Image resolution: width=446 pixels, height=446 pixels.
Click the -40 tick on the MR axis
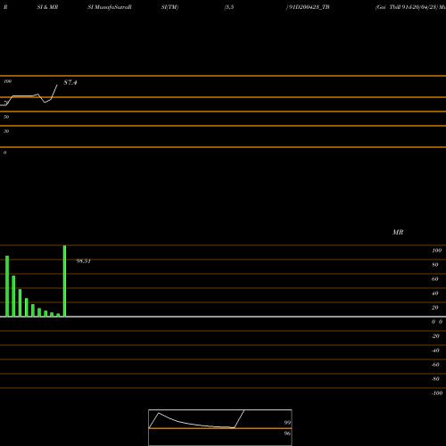[x=435, y=351]
